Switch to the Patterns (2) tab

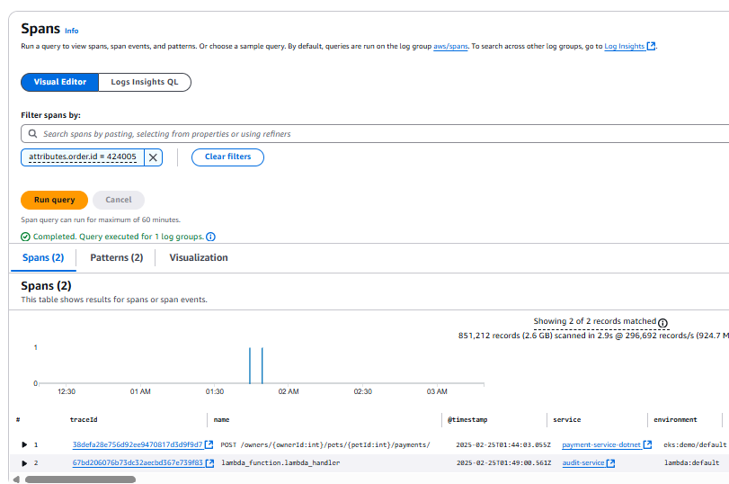click(116, 257)
